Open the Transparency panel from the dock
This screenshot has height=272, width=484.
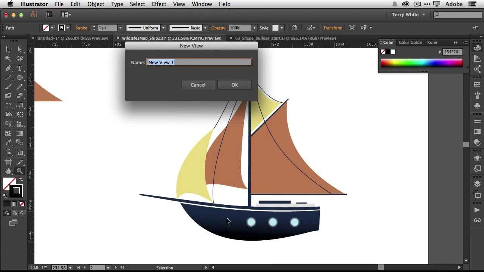pos(477,143)
